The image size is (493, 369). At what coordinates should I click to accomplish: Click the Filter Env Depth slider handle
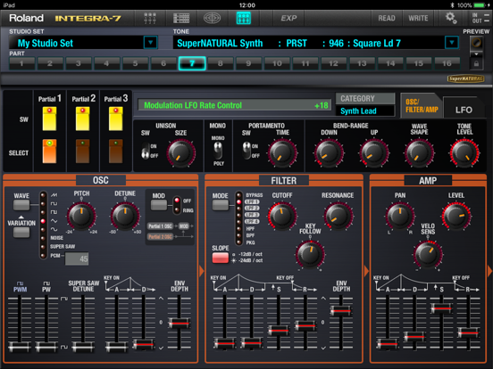tap(341, 311)
